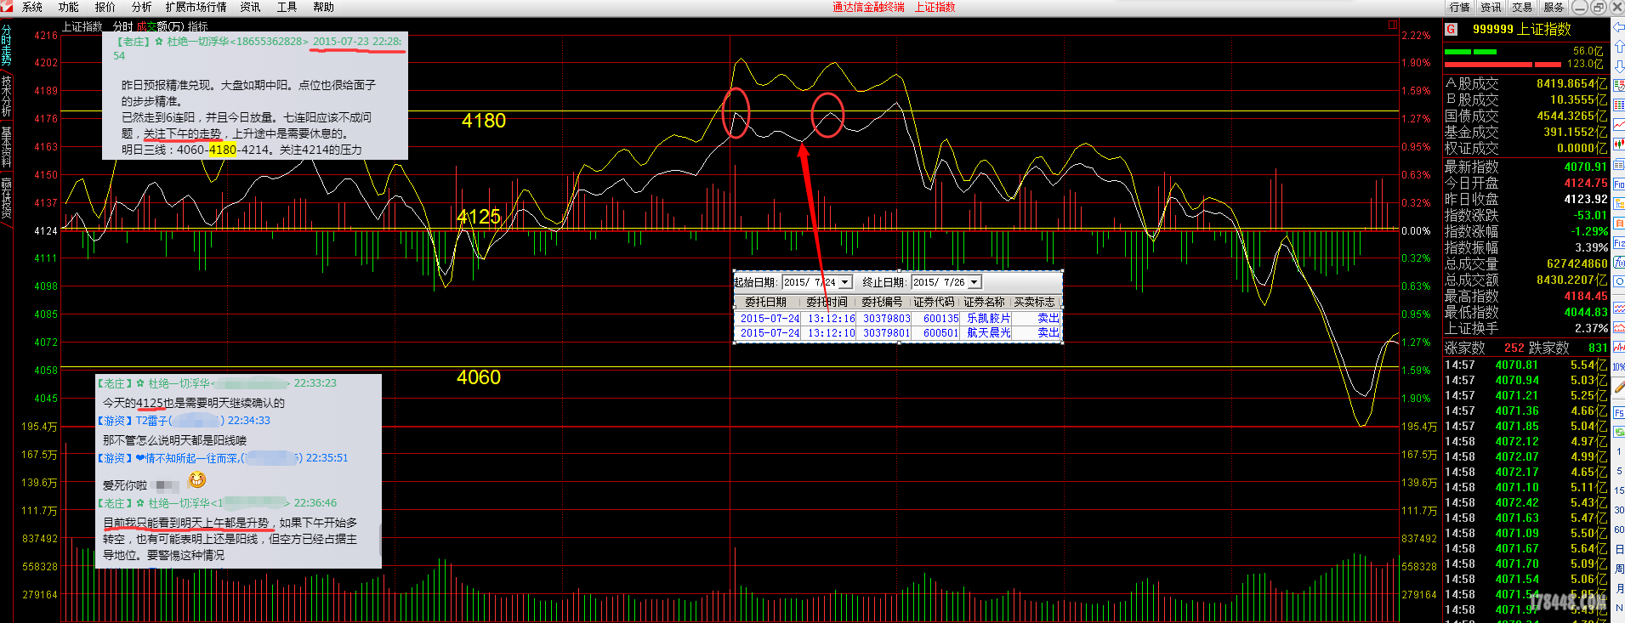Viewport: 1625px width, 623px height.
Task: Open the 工具 menu
Action: (287, 7)
